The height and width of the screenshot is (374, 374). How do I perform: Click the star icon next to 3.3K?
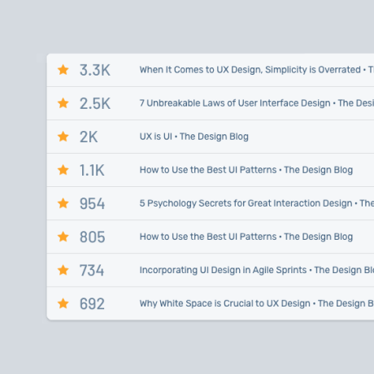point(63,70)
